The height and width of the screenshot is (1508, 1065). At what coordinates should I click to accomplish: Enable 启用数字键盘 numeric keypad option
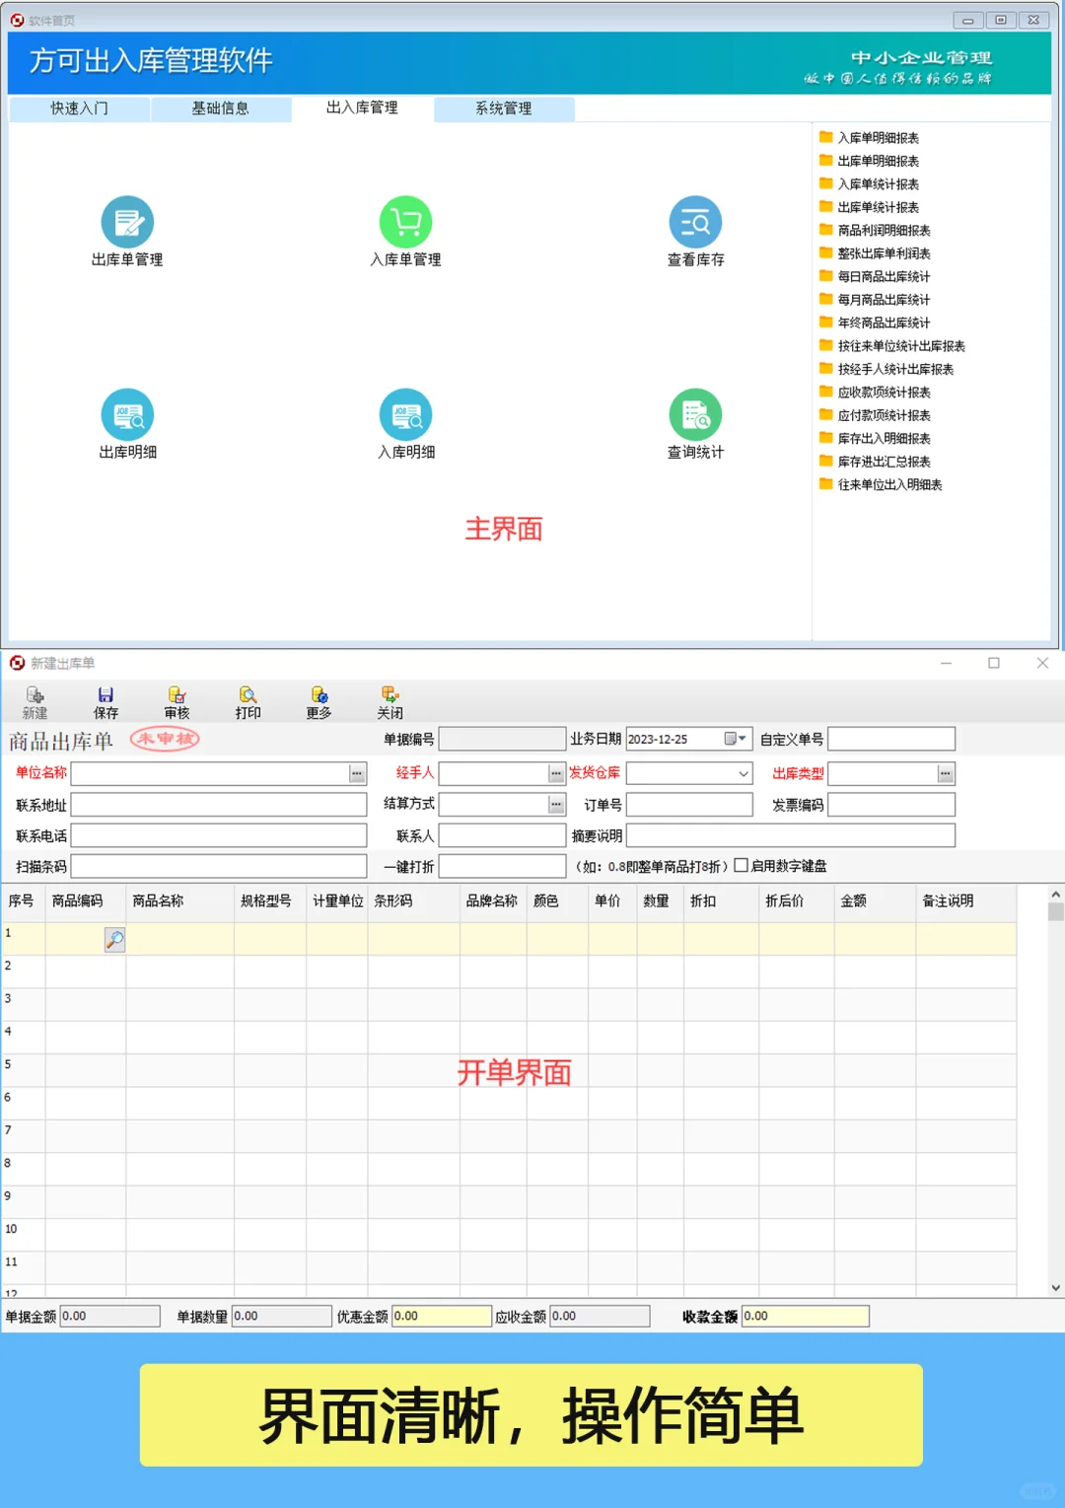[x=741, y=865]
